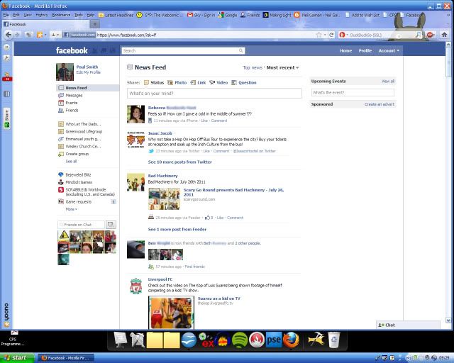The height and width of the screenshot is (363, 454).
Task: Open a new tab with plus button
Action: tap(94, 24)
